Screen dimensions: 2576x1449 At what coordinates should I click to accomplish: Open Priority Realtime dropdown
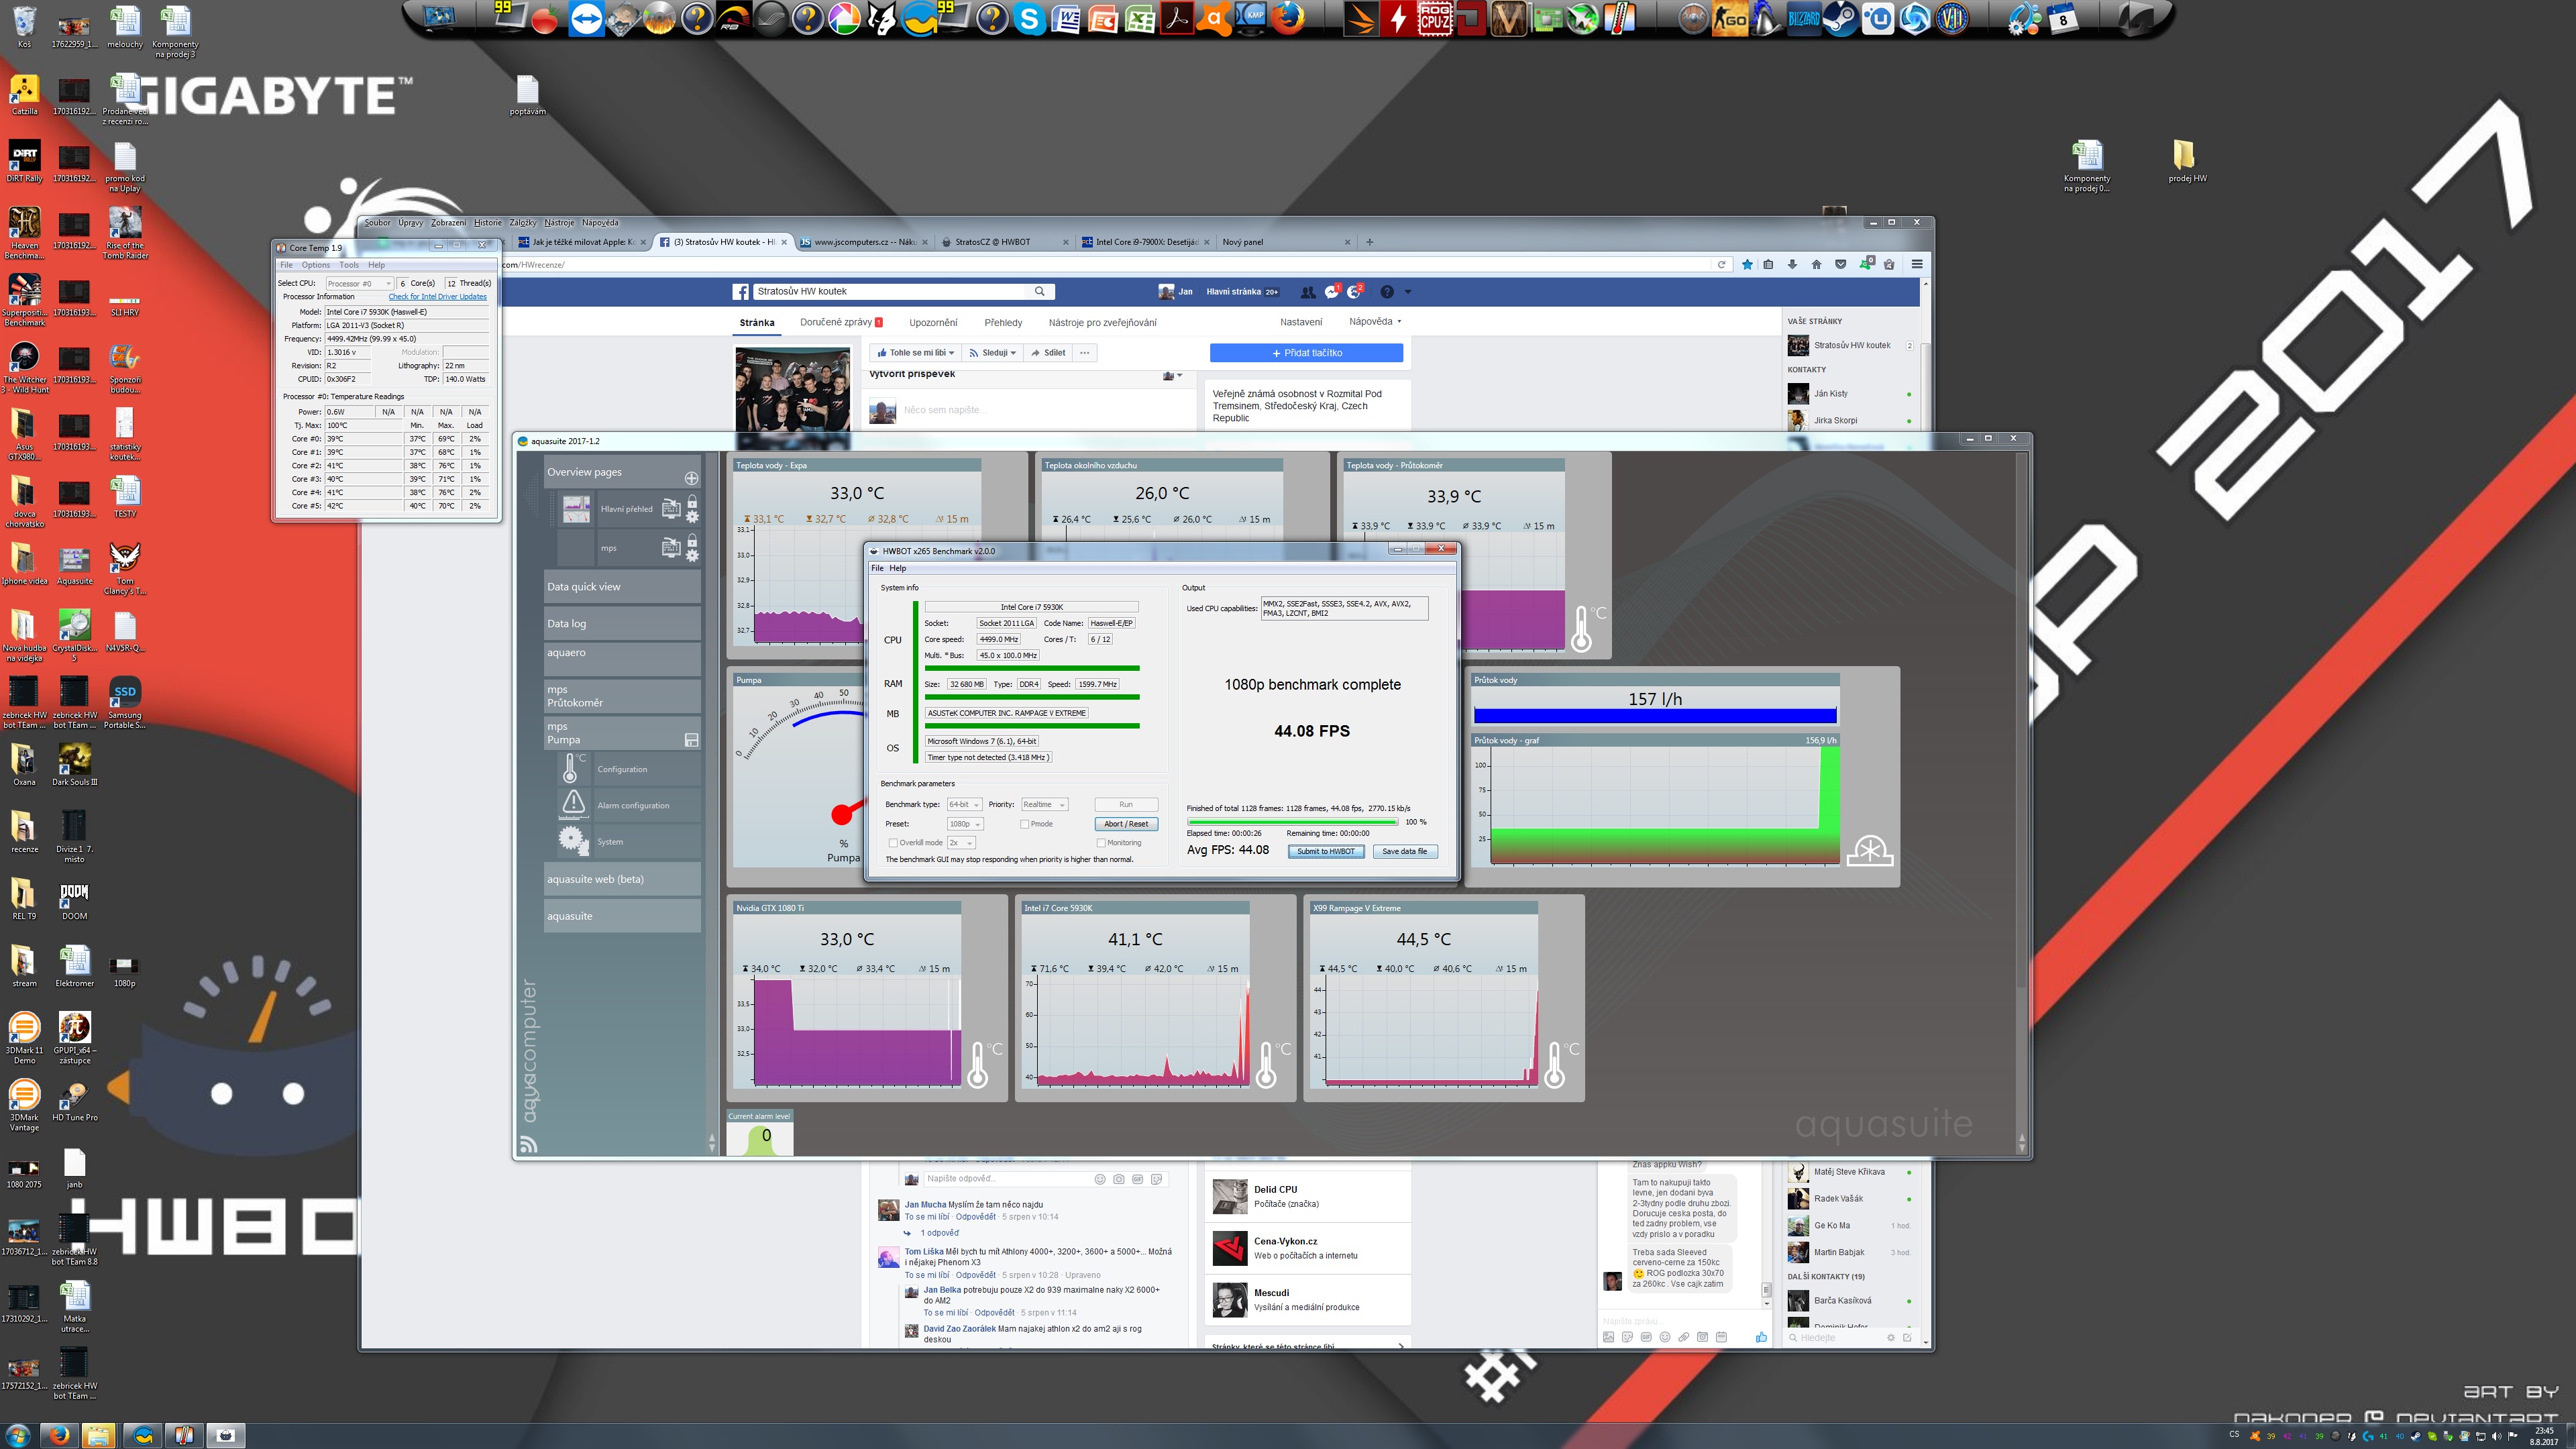[1044, 805]
